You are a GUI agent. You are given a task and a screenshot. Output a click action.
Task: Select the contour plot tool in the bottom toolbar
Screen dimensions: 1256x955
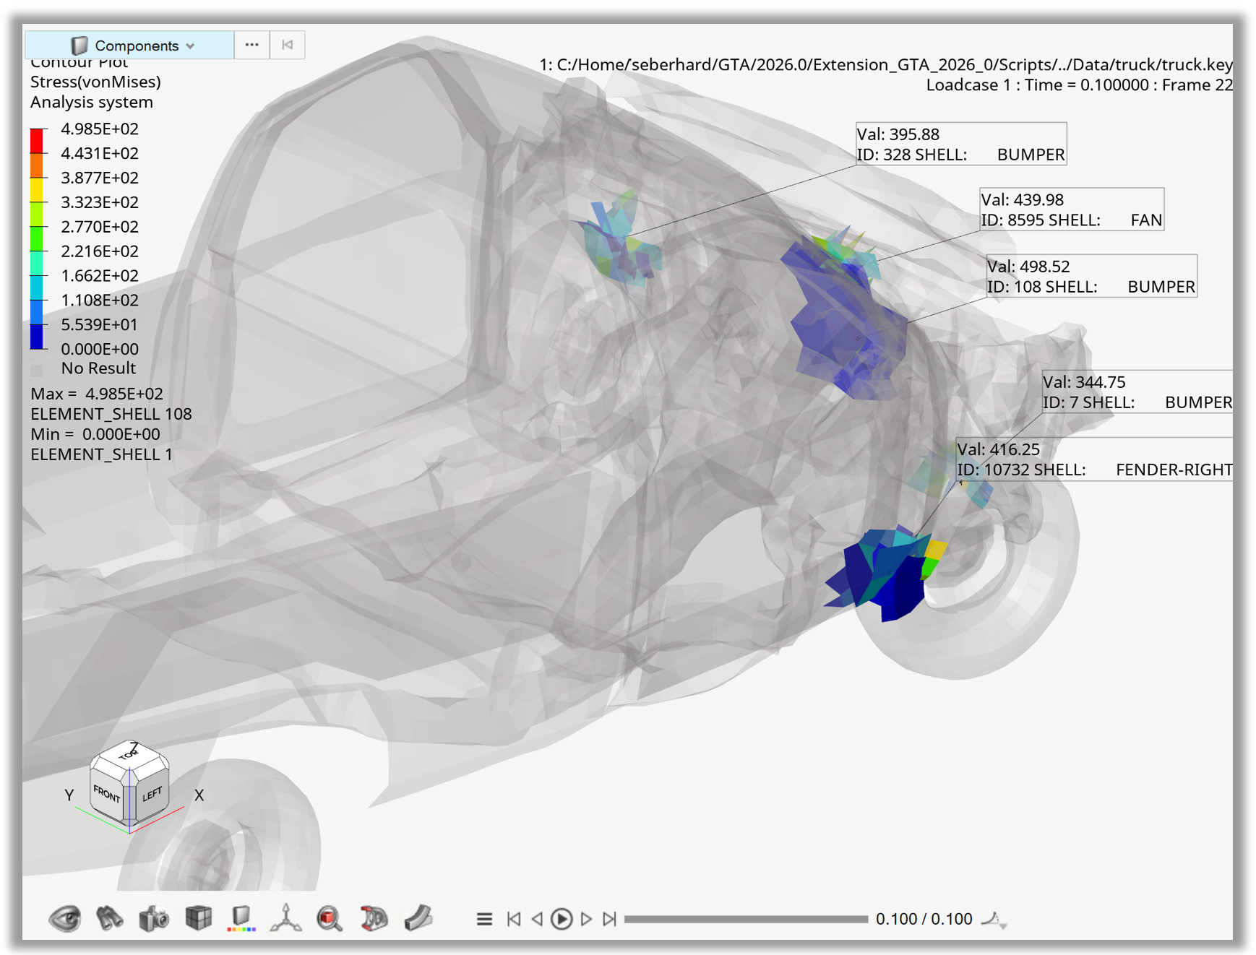click(242, 918)
